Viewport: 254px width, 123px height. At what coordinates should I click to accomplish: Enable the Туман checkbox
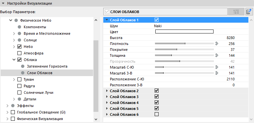(19, 79)
